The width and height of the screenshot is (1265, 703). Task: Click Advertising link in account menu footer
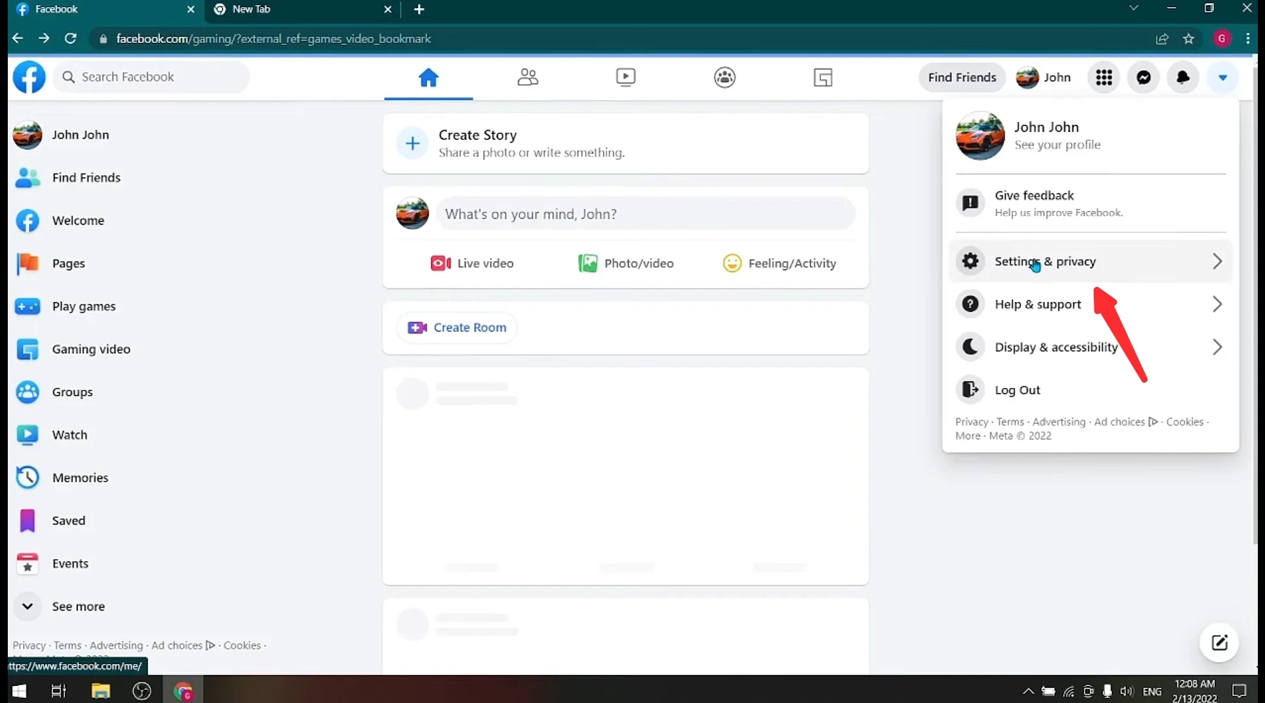tap(1059, 422)
